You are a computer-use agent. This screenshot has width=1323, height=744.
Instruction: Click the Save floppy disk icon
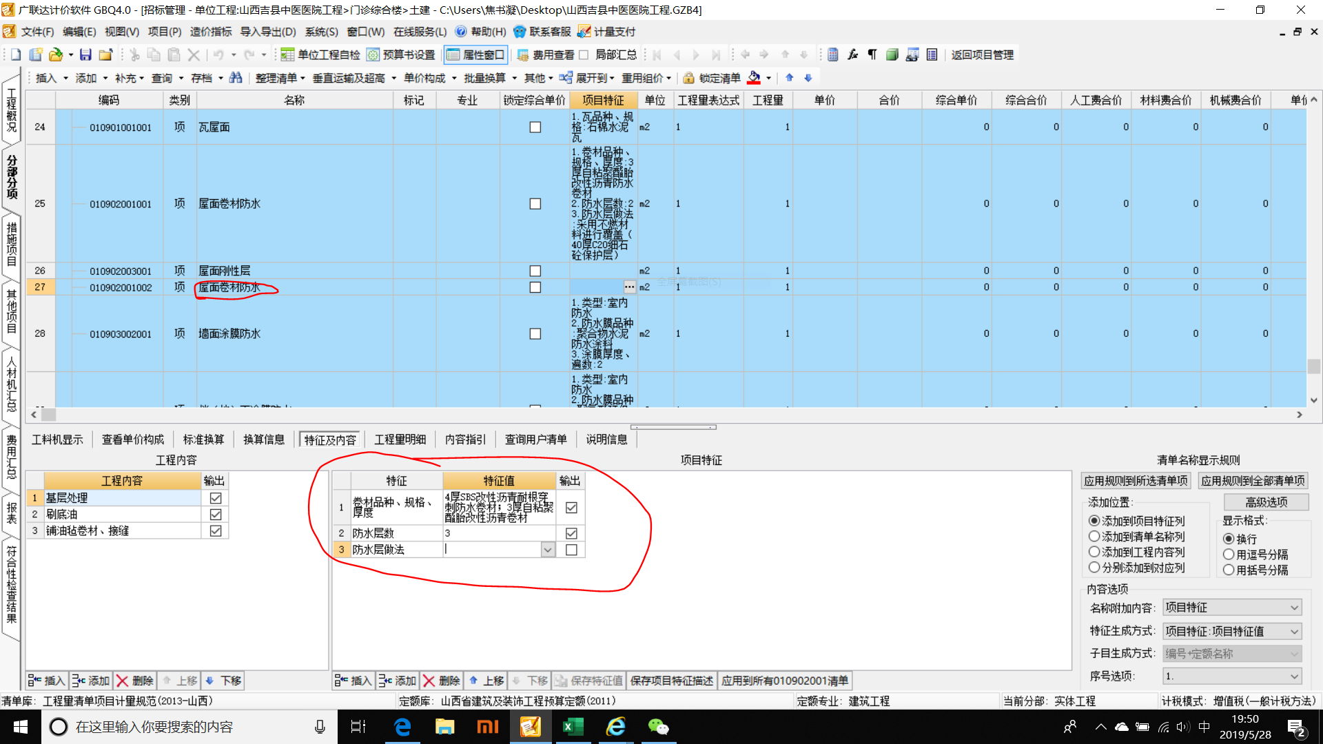pyautogui.click(x=85, y=55)
